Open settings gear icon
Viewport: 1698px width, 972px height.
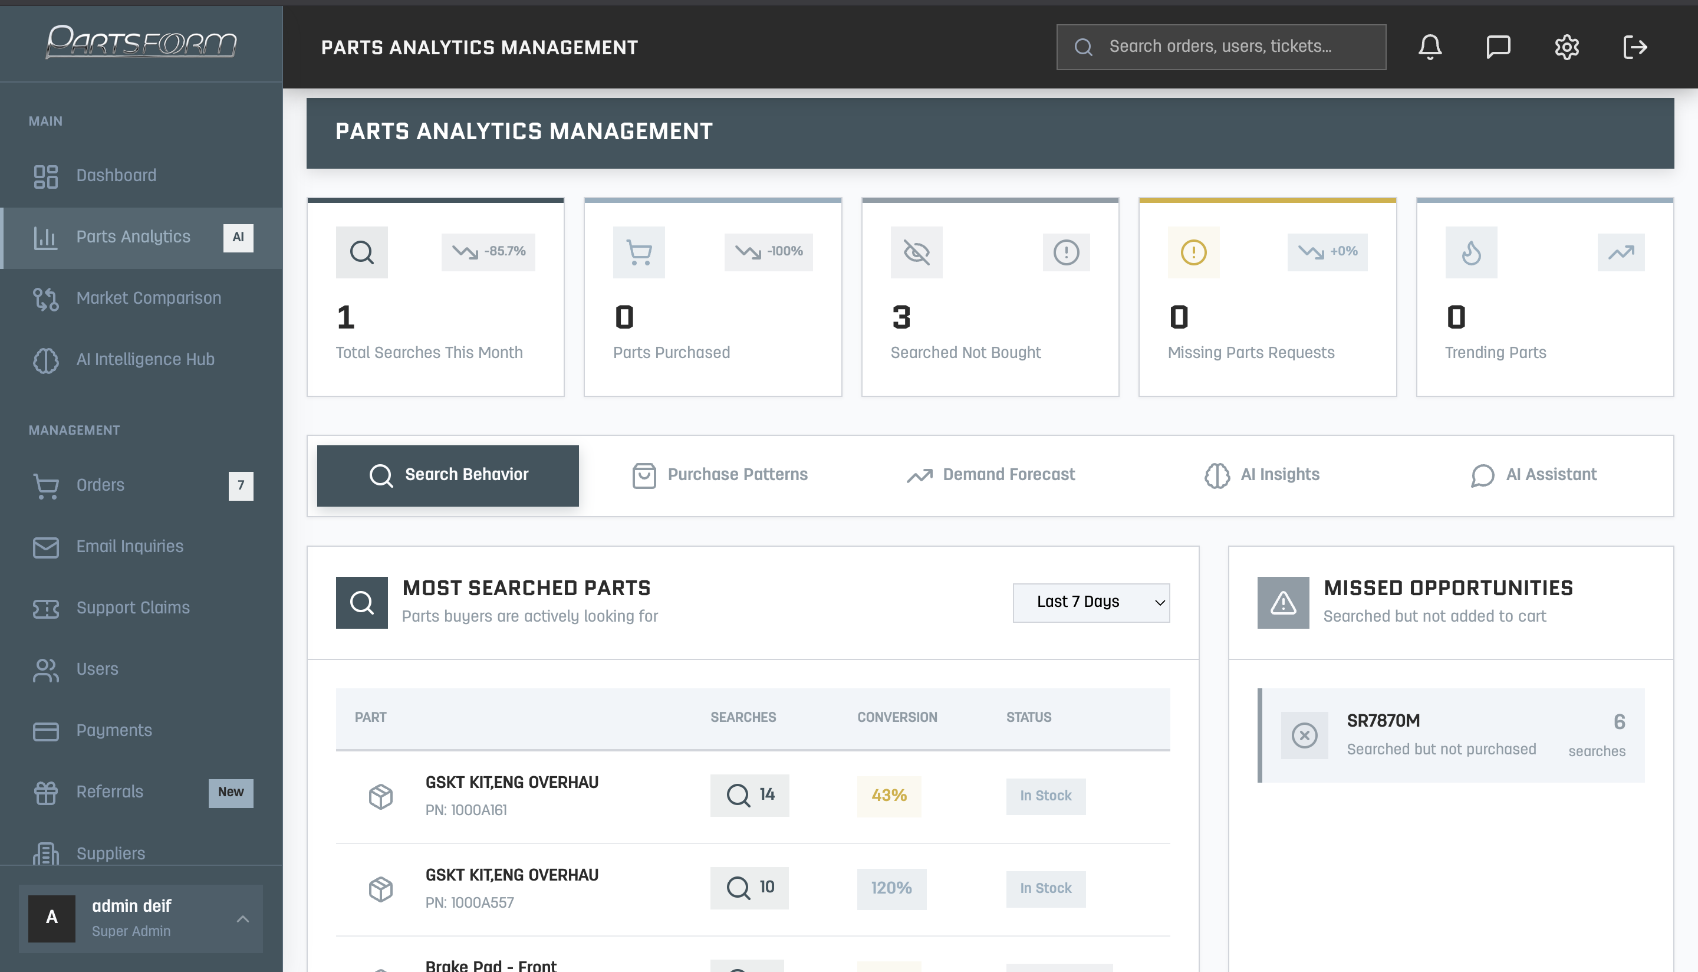point(1567,47)
